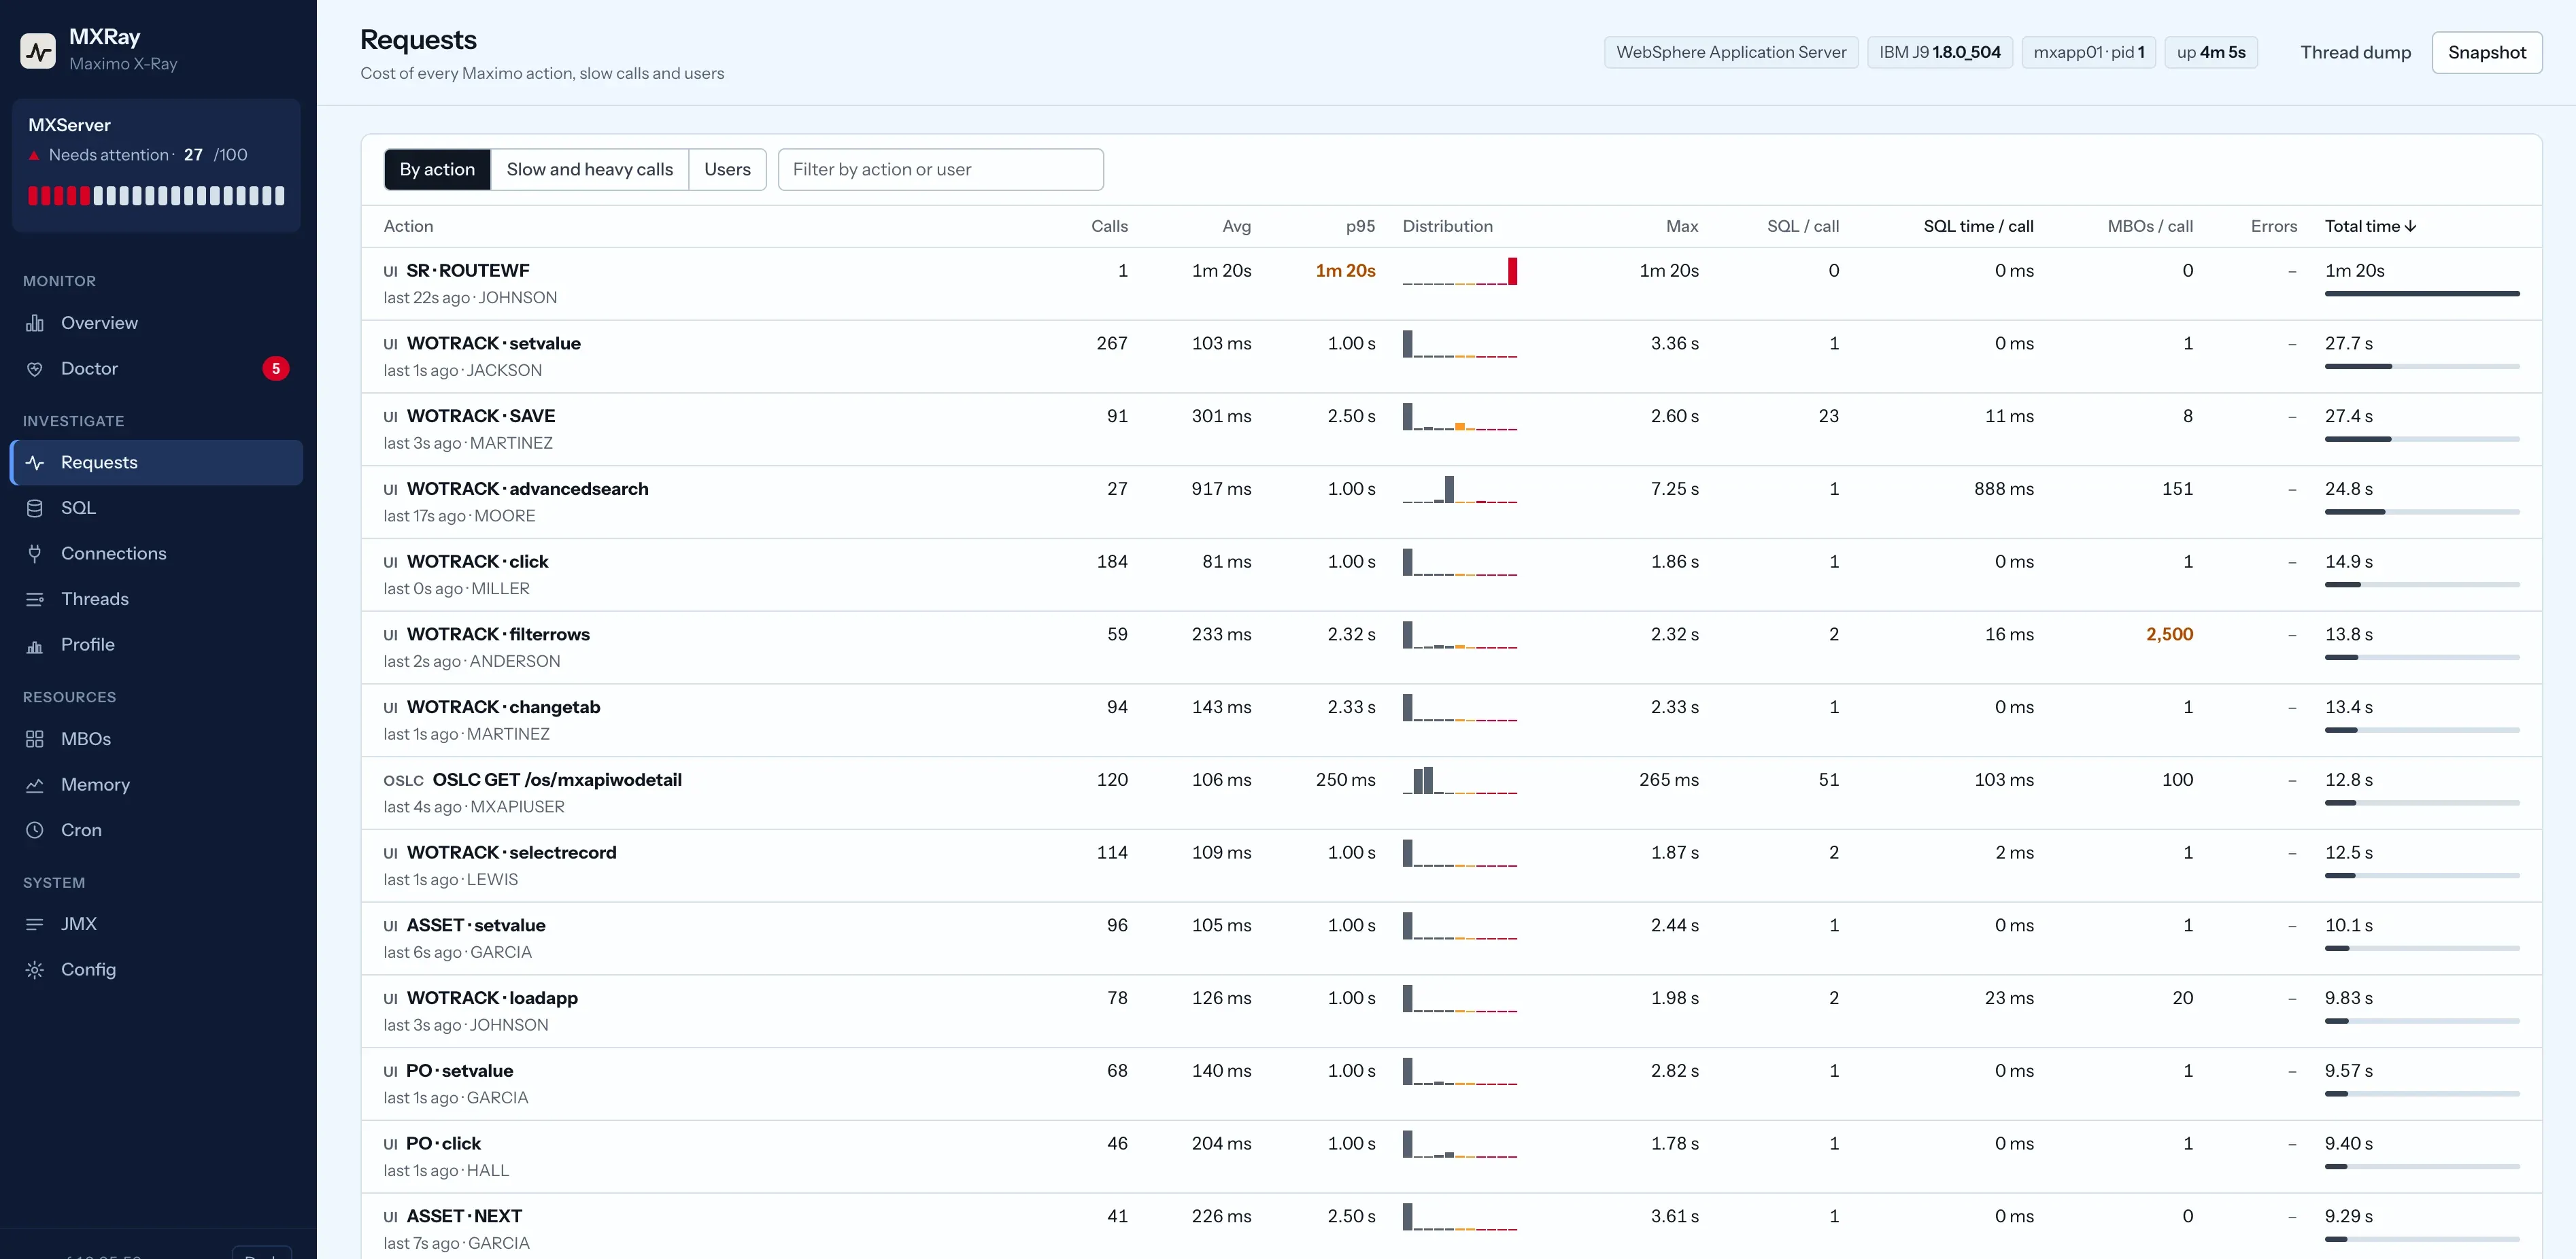Sort by Total time column header
Image resolution: width=2576 pixels, height=1259 pixels.
coord(2370,226)
